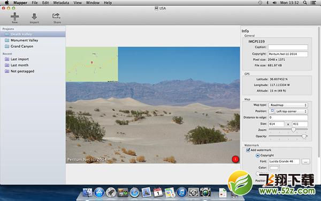Focus the Caption input field

coord(288,47)
